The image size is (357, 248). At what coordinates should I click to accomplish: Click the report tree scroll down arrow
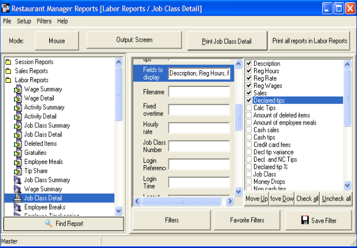118,211
